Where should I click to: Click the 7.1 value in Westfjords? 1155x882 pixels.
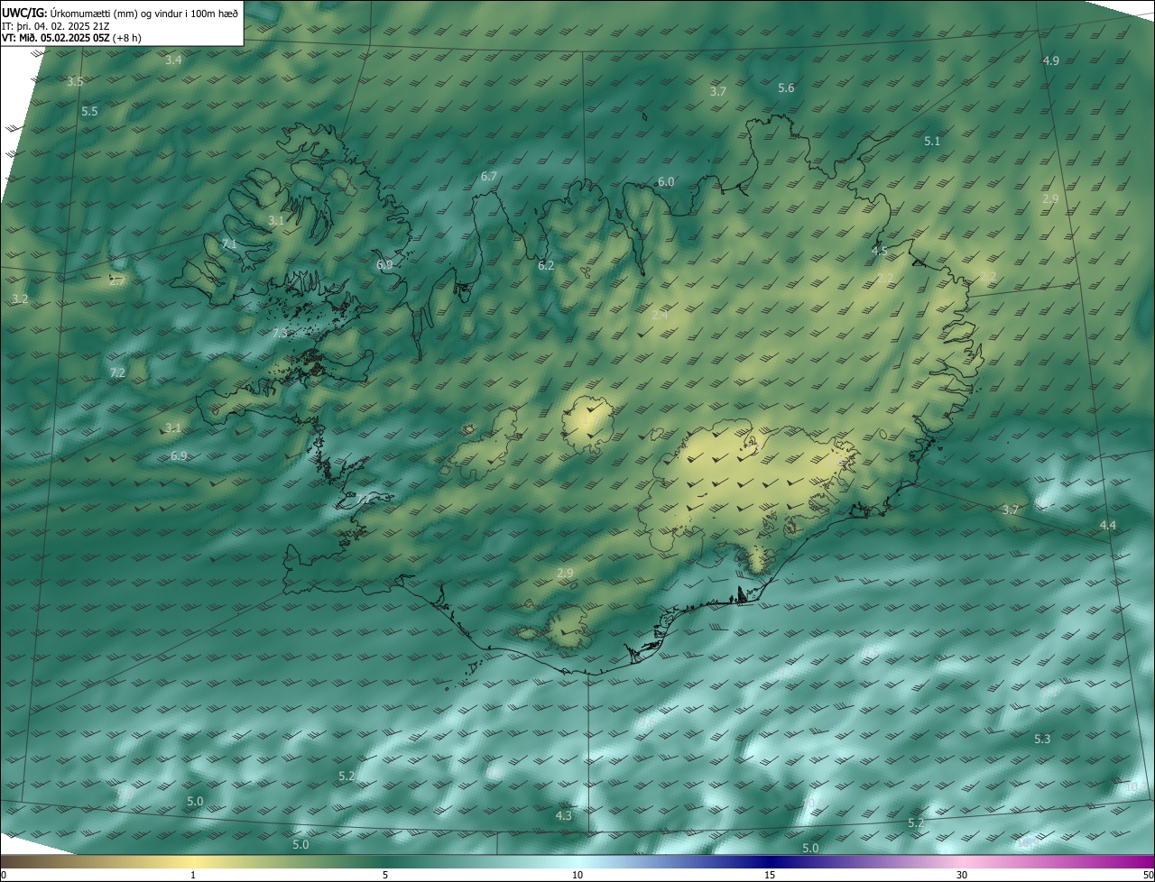point(229,243)
